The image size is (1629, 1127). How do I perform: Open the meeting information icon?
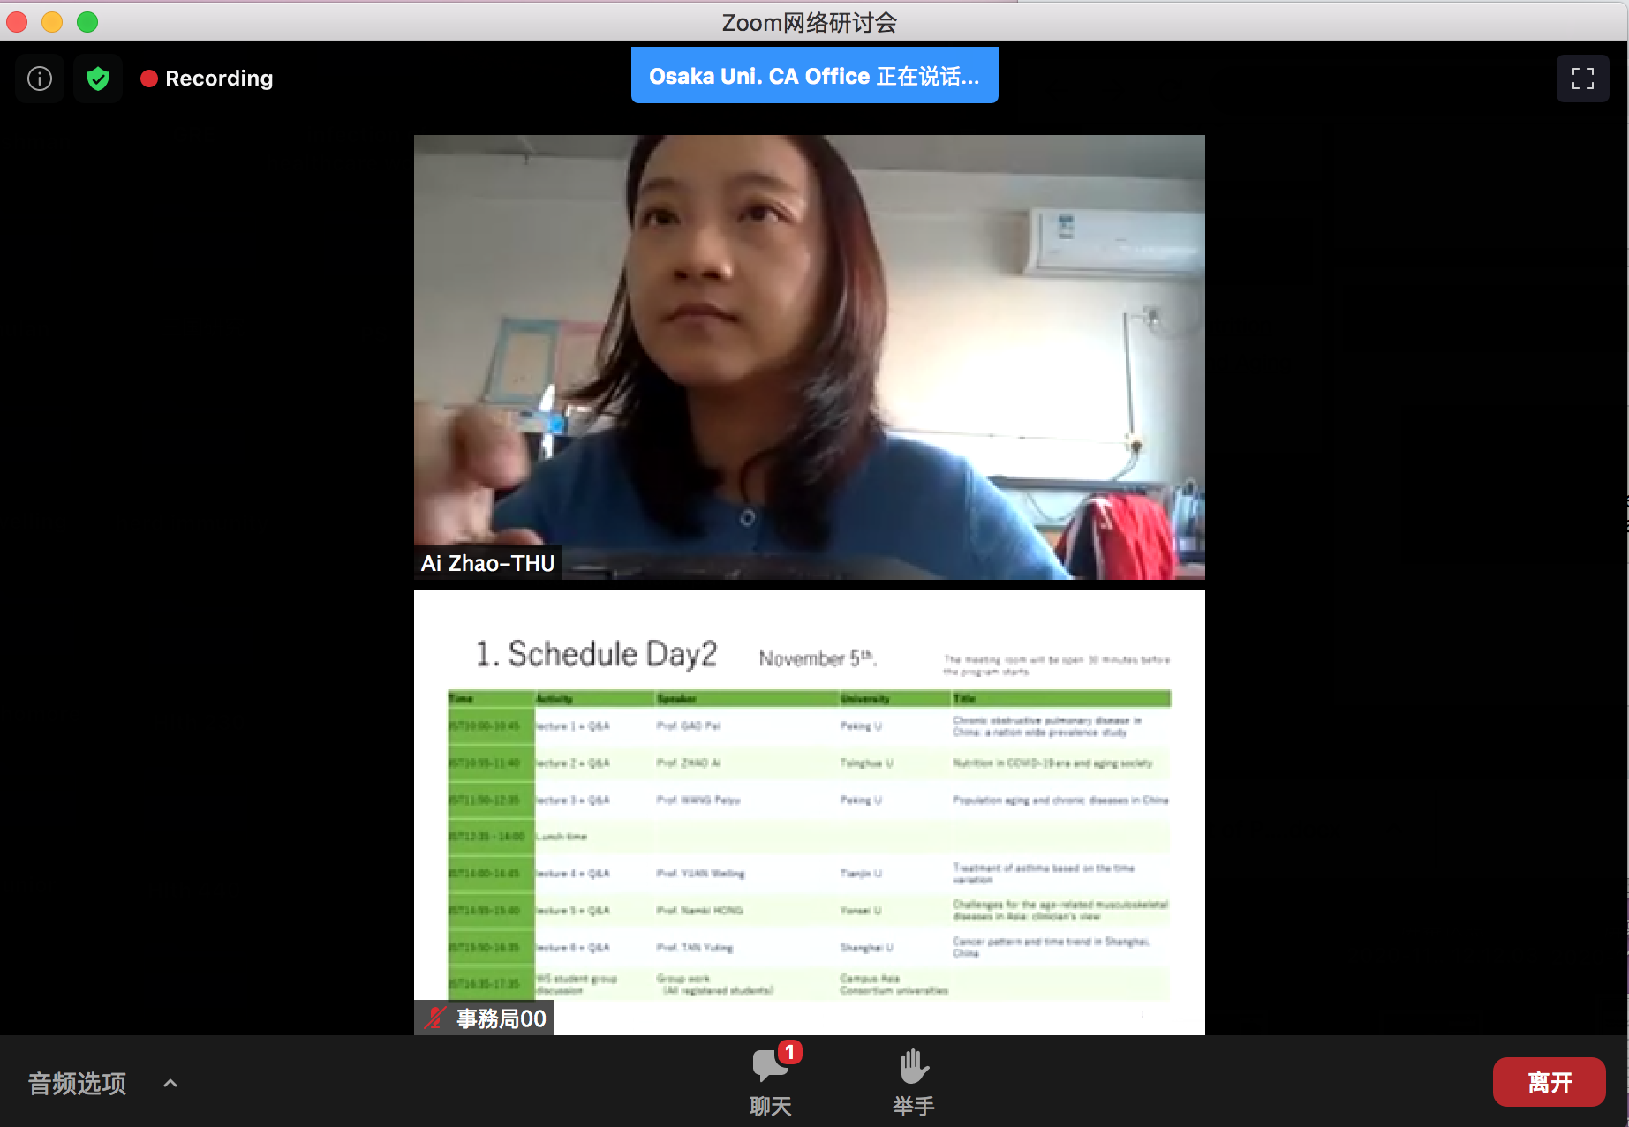coord(40,79)
